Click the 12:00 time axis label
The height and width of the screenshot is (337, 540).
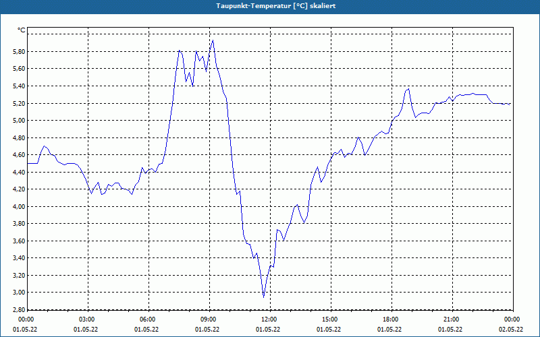[x=270, y=319]
